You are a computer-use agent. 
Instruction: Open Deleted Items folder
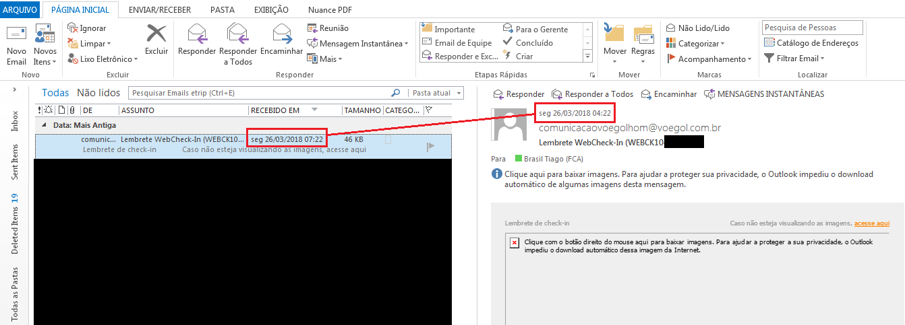coord(15,224)
